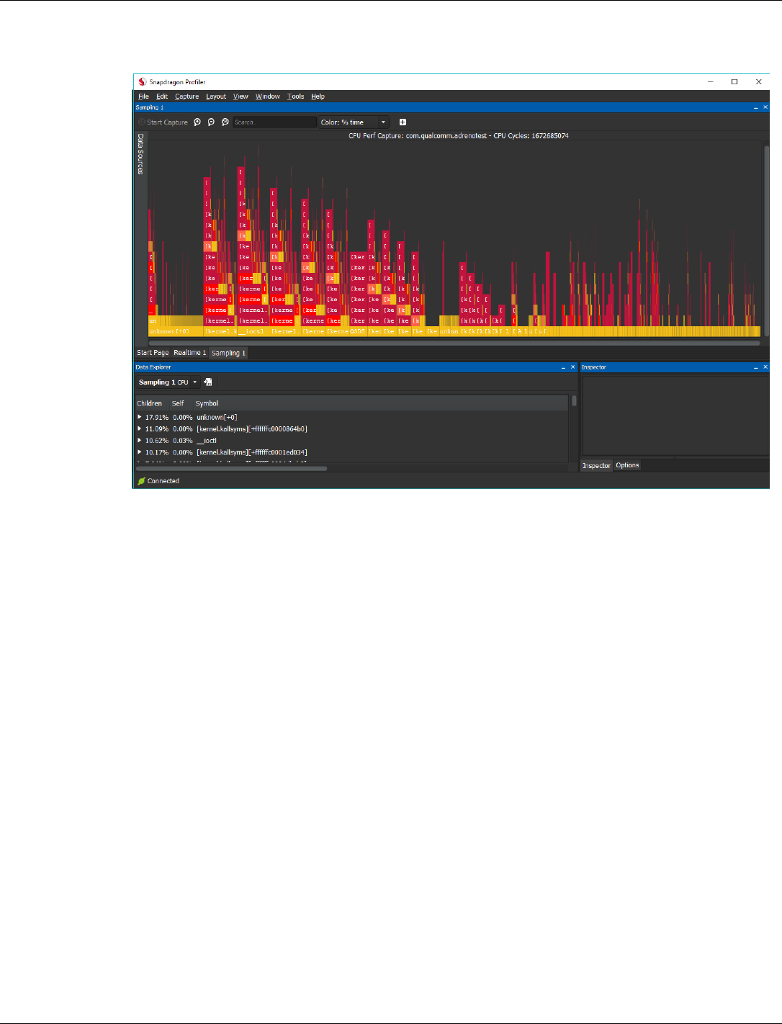
Task: Sort by the Children column header
Action: pyautogui.click(x=149, y=404)
